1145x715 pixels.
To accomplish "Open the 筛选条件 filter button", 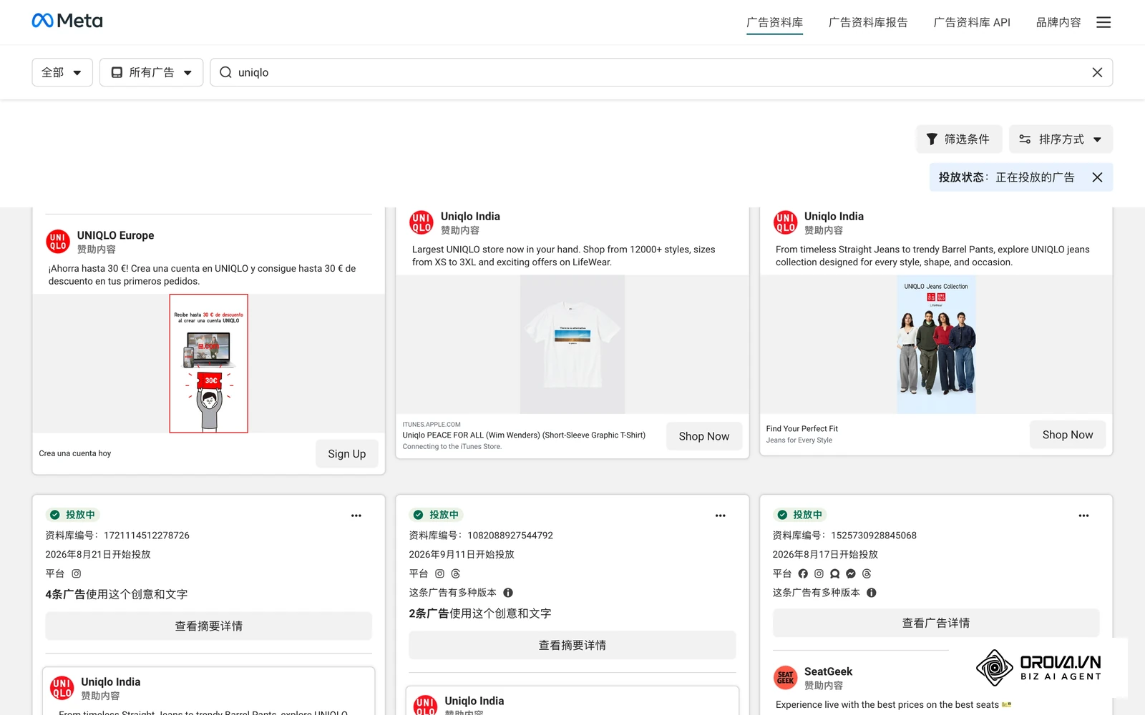I will tap(959, 139).
